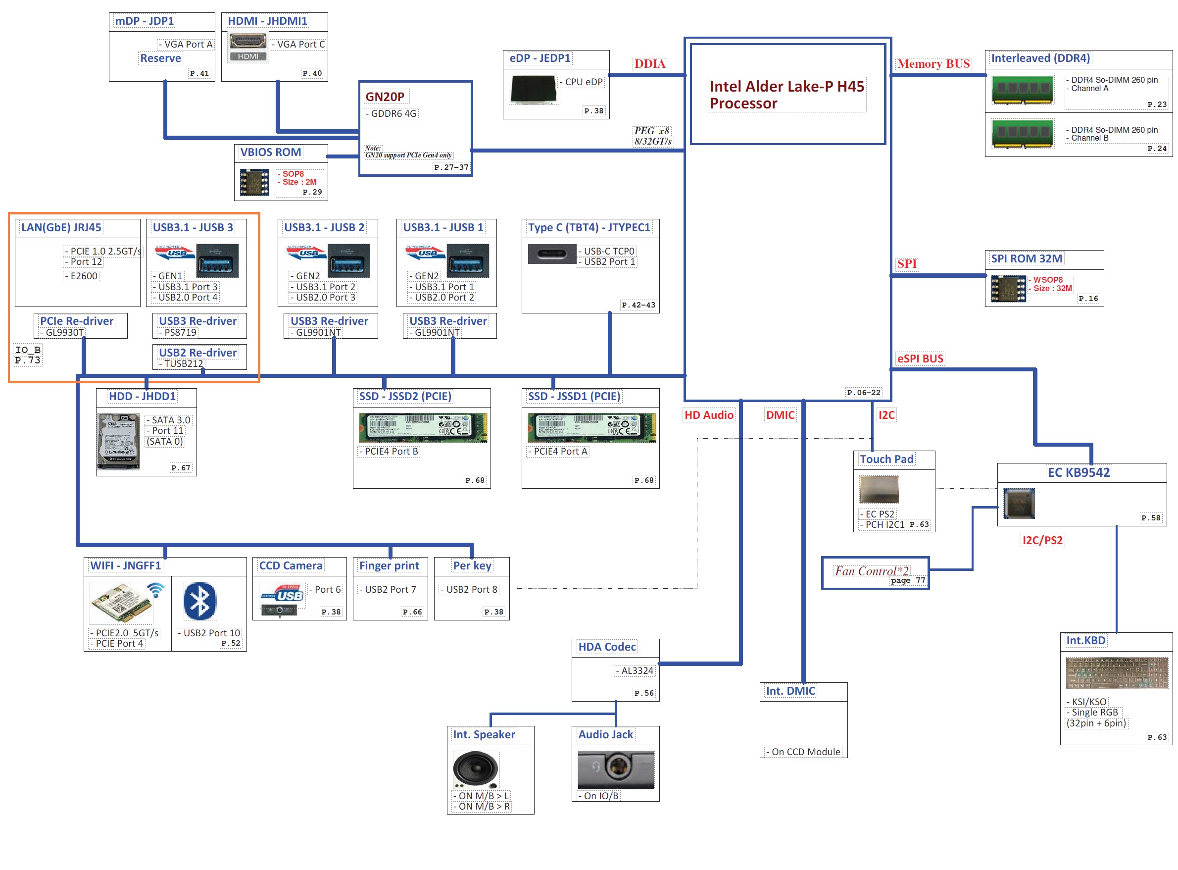Click the speaker image in Int. Speaker block
The width and height of the screenshot is (1178, 870).
(475, 769)
